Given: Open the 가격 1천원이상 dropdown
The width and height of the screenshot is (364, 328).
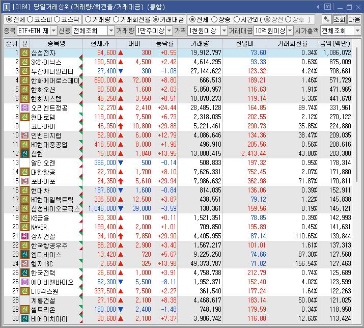Looking at the screenshot, I should (x=224, y=31).
